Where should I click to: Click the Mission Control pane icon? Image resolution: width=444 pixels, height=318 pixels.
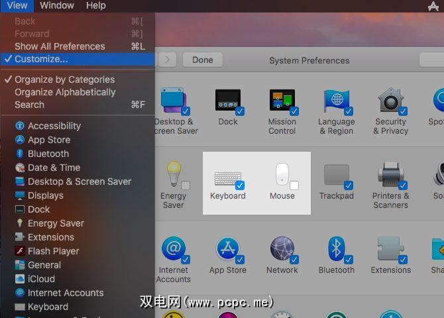coord(282,100)
